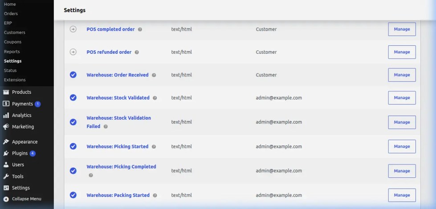436x209 pixels.
Task: Click the Collapse Menu arrow icon
Action: [6, 199]
